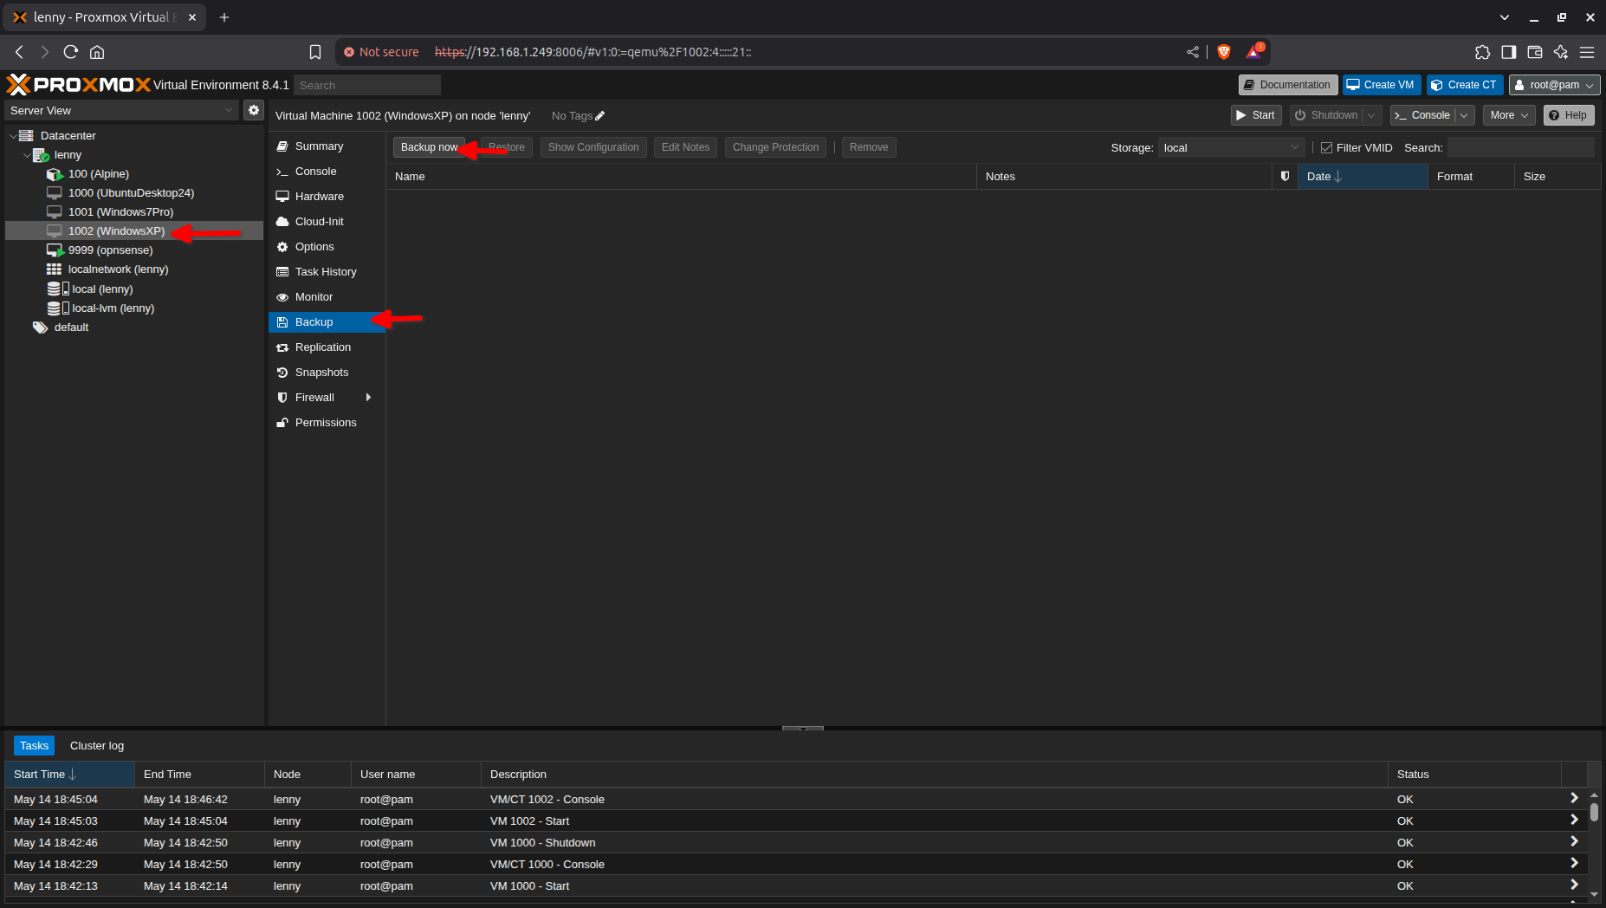Open Brave Wallet icon
1606x908 pixels.
[x=1534, y=52]
